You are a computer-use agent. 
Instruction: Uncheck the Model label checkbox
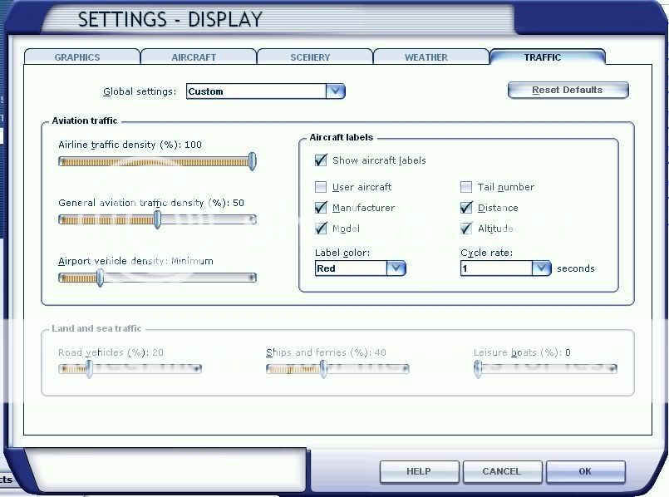tap(321, 229)
